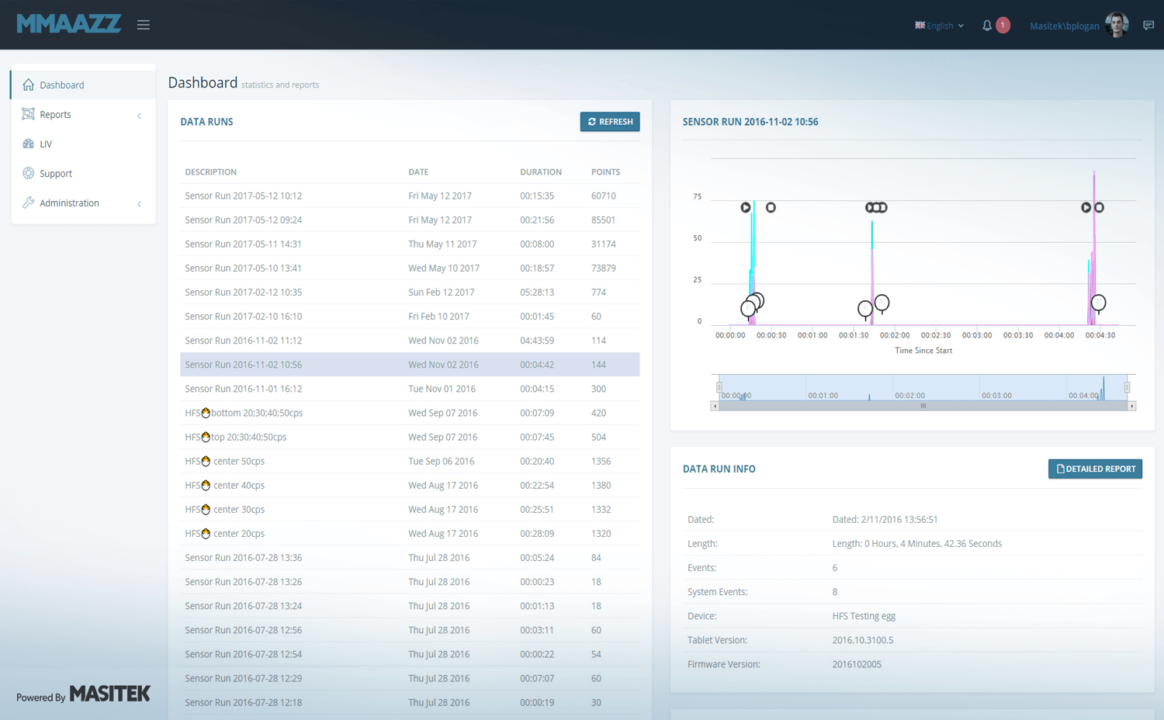Expand the Reports submenu chevron
This screenshot has width=1164, height=720.
point(140,116)
